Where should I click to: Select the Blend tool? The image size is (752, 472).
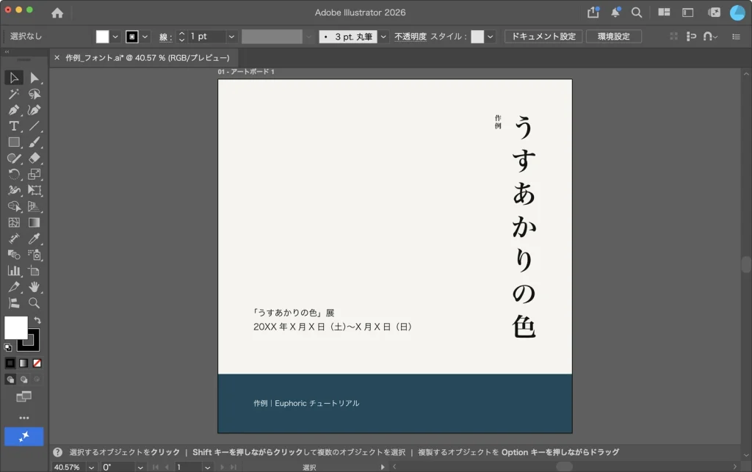14,255
